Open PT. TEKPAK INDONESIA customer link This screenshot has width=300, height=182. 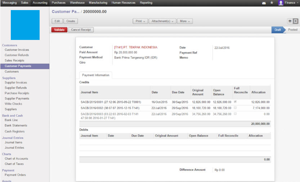pos(135,47)
